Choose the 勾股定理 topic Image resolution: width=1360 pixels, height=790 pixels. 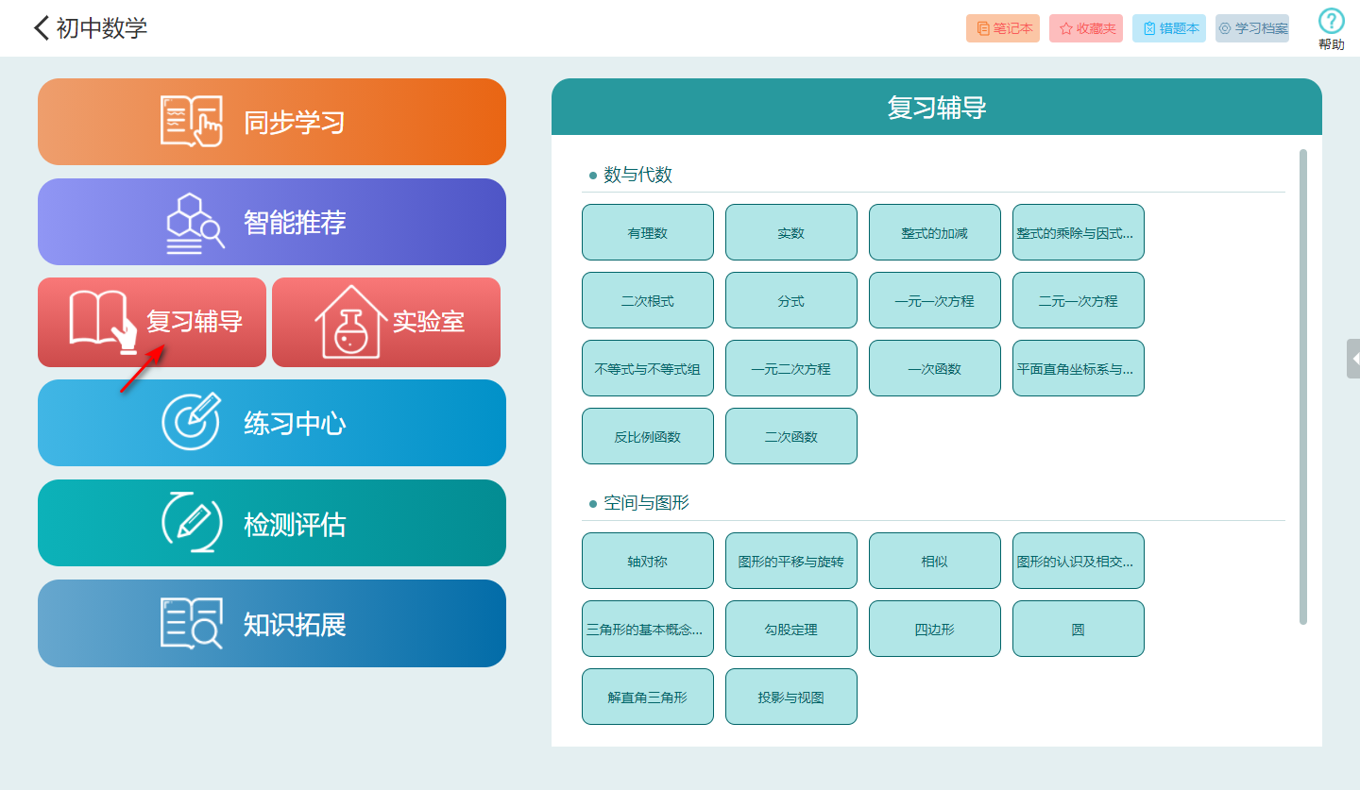791,629
